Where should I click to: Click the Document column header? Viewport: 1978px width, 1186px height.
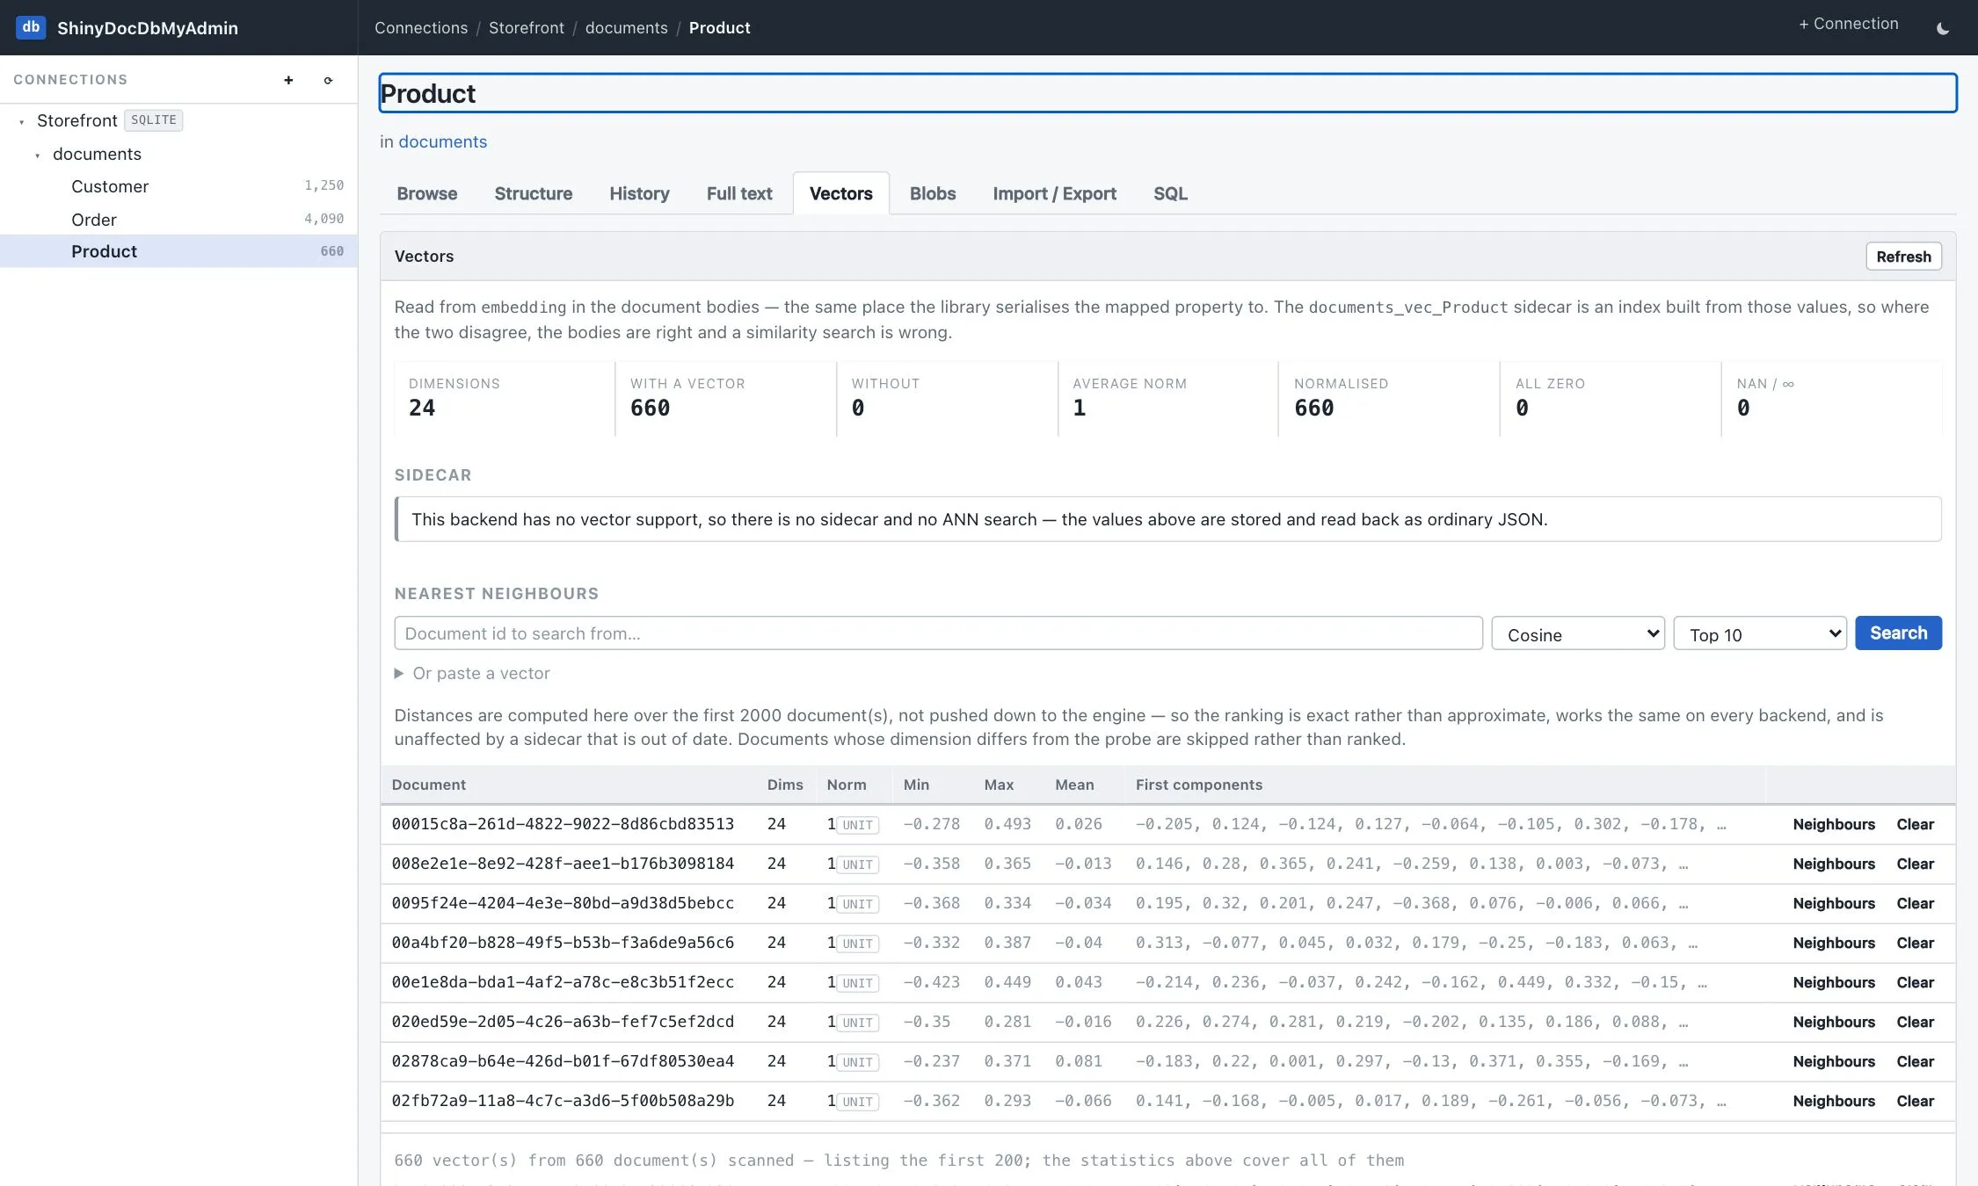(429, 785)
